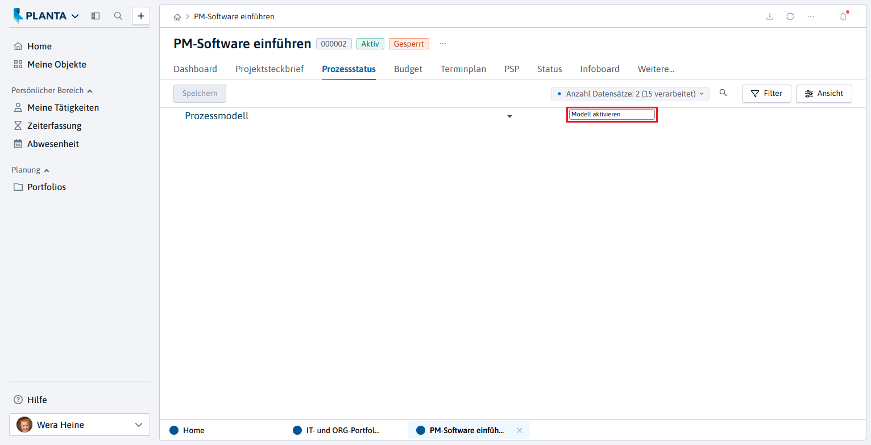
Task: Select the Status tab
Action: (x=550, y=69)
